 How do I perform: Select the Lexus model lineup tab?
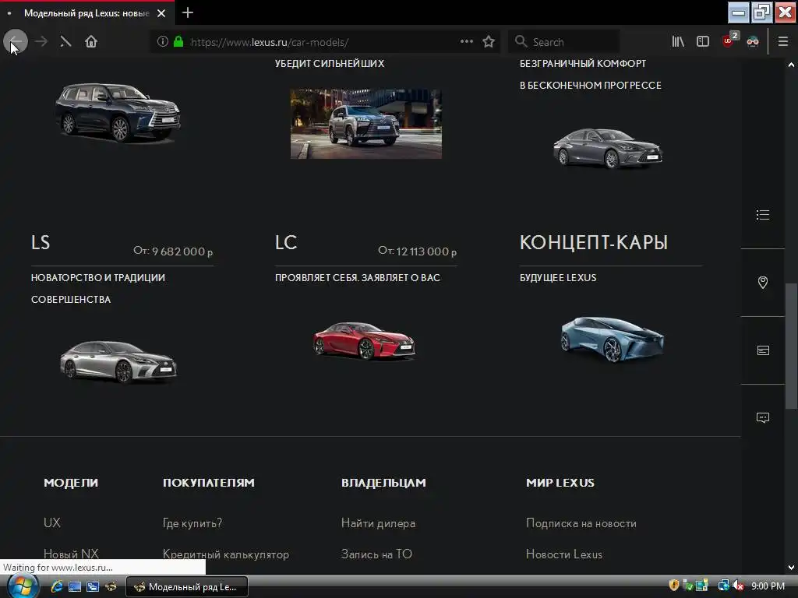tap(87, 13)
